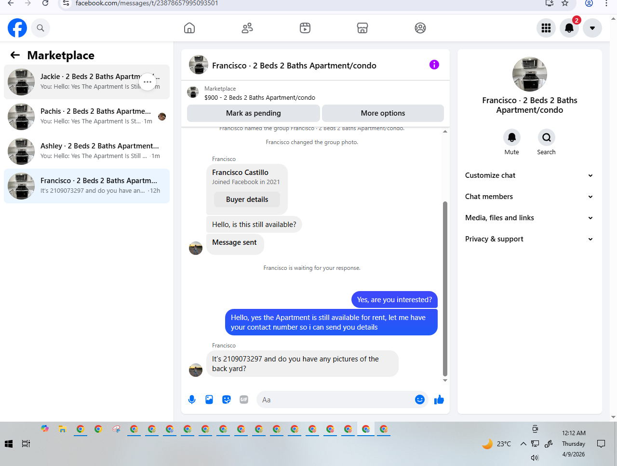Expand the Customize chat section
The height and width of the screenshot is (466, 617).
pyautogui.click(x=529, y=175)
